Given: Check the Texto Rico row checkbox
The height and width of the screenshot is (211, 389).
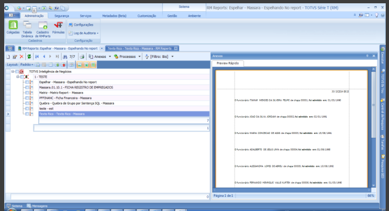Looking at the screenshot, I should pos(27,114).
